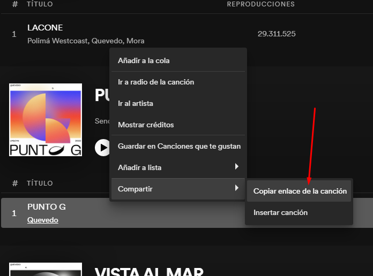Click the PUNTO G track row title
This screenshot has height=276, width=373.
tap(46, 207)
